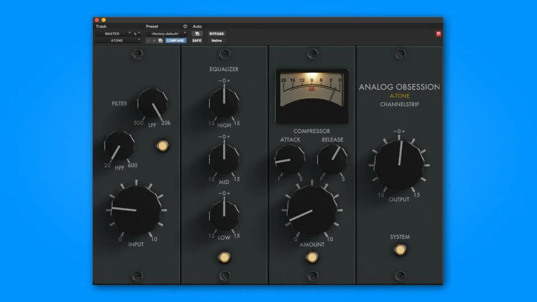Click the GR gain reduction VU meter
This screenshot has height=302, width=537.
pos(312,96)
